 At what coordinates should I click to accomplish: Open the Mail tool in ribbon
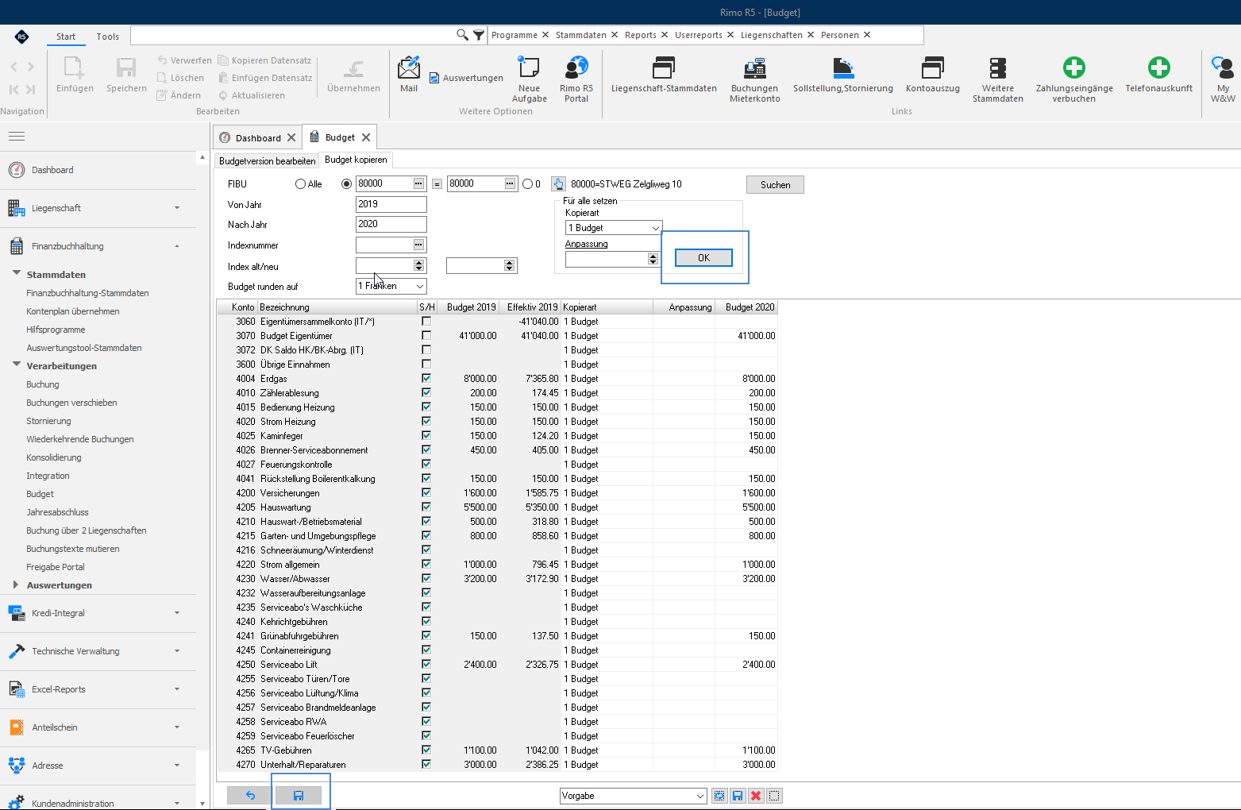[x=409, y=75]
